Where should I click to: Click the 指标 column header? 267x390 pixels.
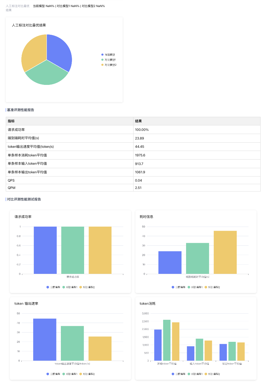pyautogui.click(x=69, y=121)
